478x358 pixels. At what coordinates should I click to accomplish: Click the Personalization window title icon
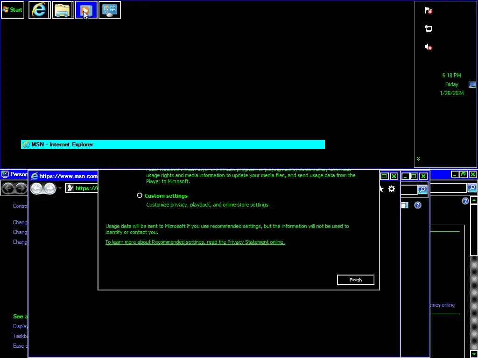pyautogui.click(x=5, y=174)
